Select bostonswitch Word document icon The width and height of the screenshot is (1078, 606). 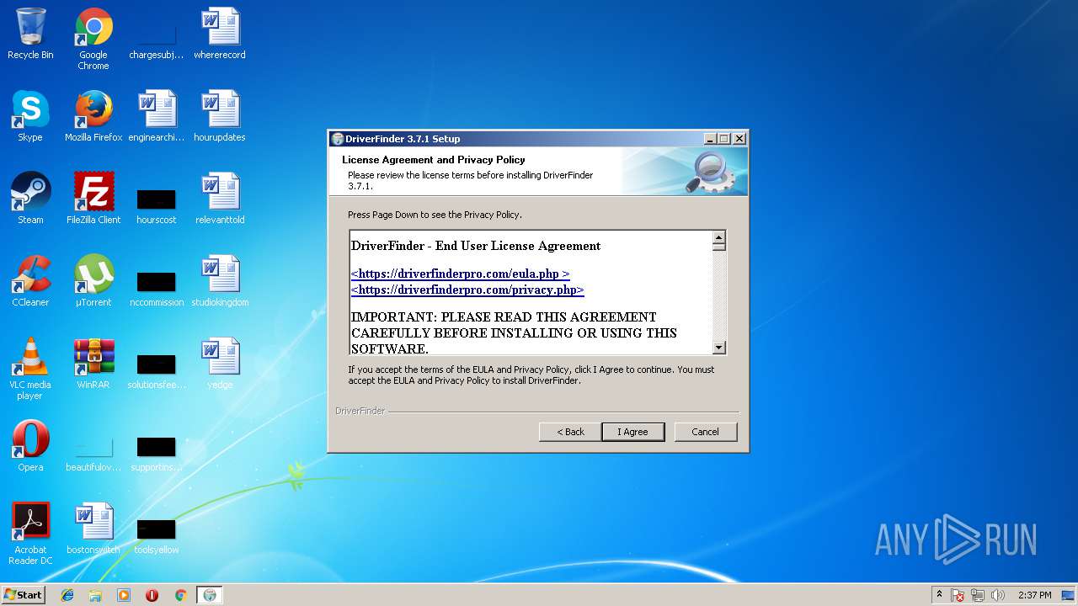click(93, 529)
